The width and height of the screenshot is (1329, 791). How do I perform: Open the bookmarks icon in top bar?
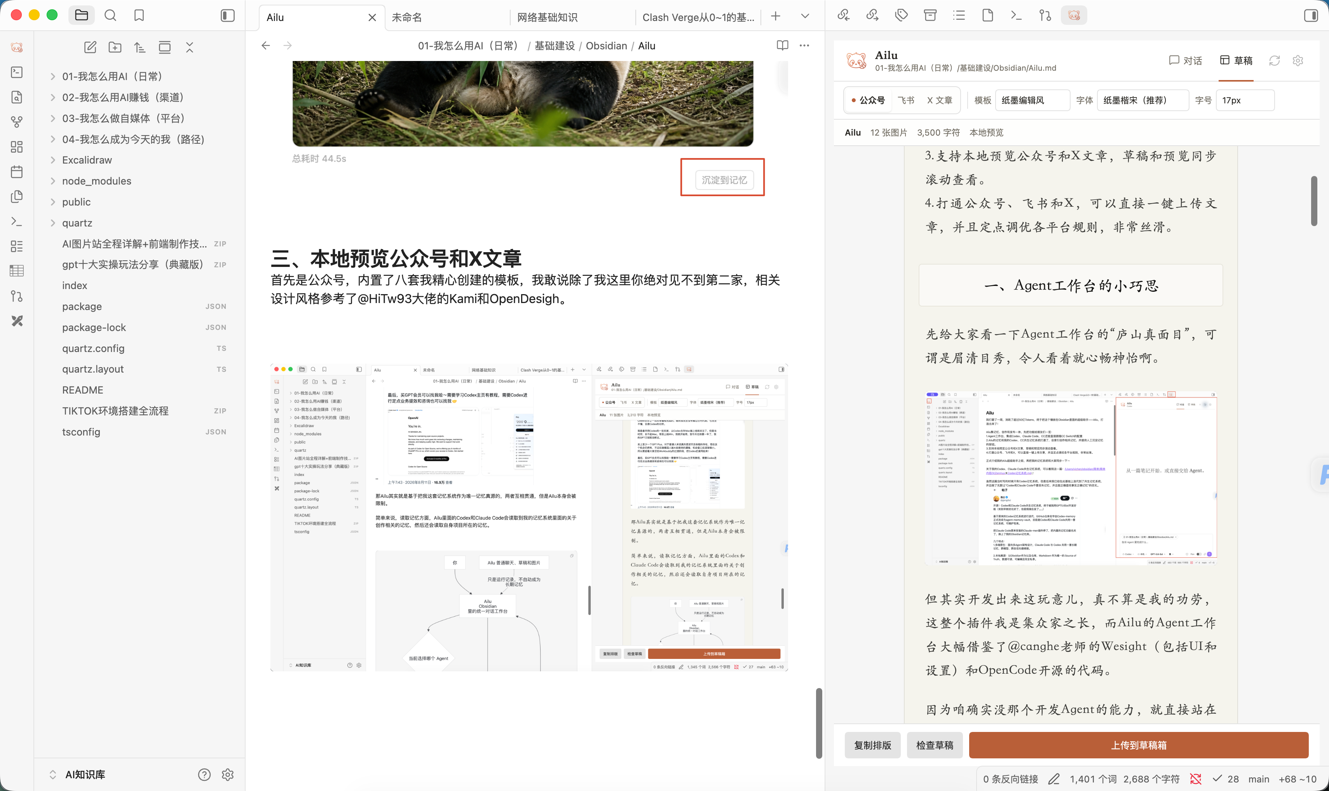(139, 16)
